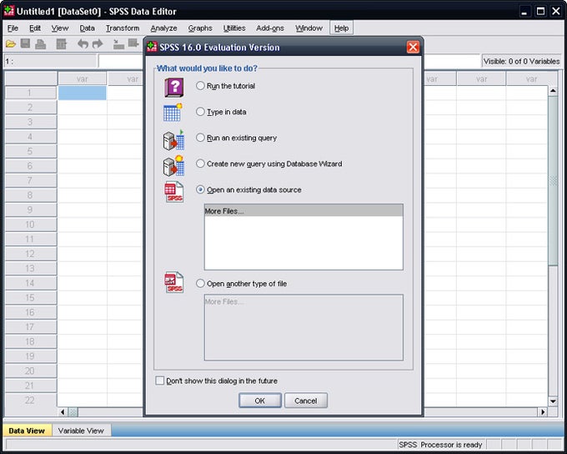Click the vertical scrollbar down arrow
The height and width of the screenshot is (454, 567).
[x=553, y=401]
